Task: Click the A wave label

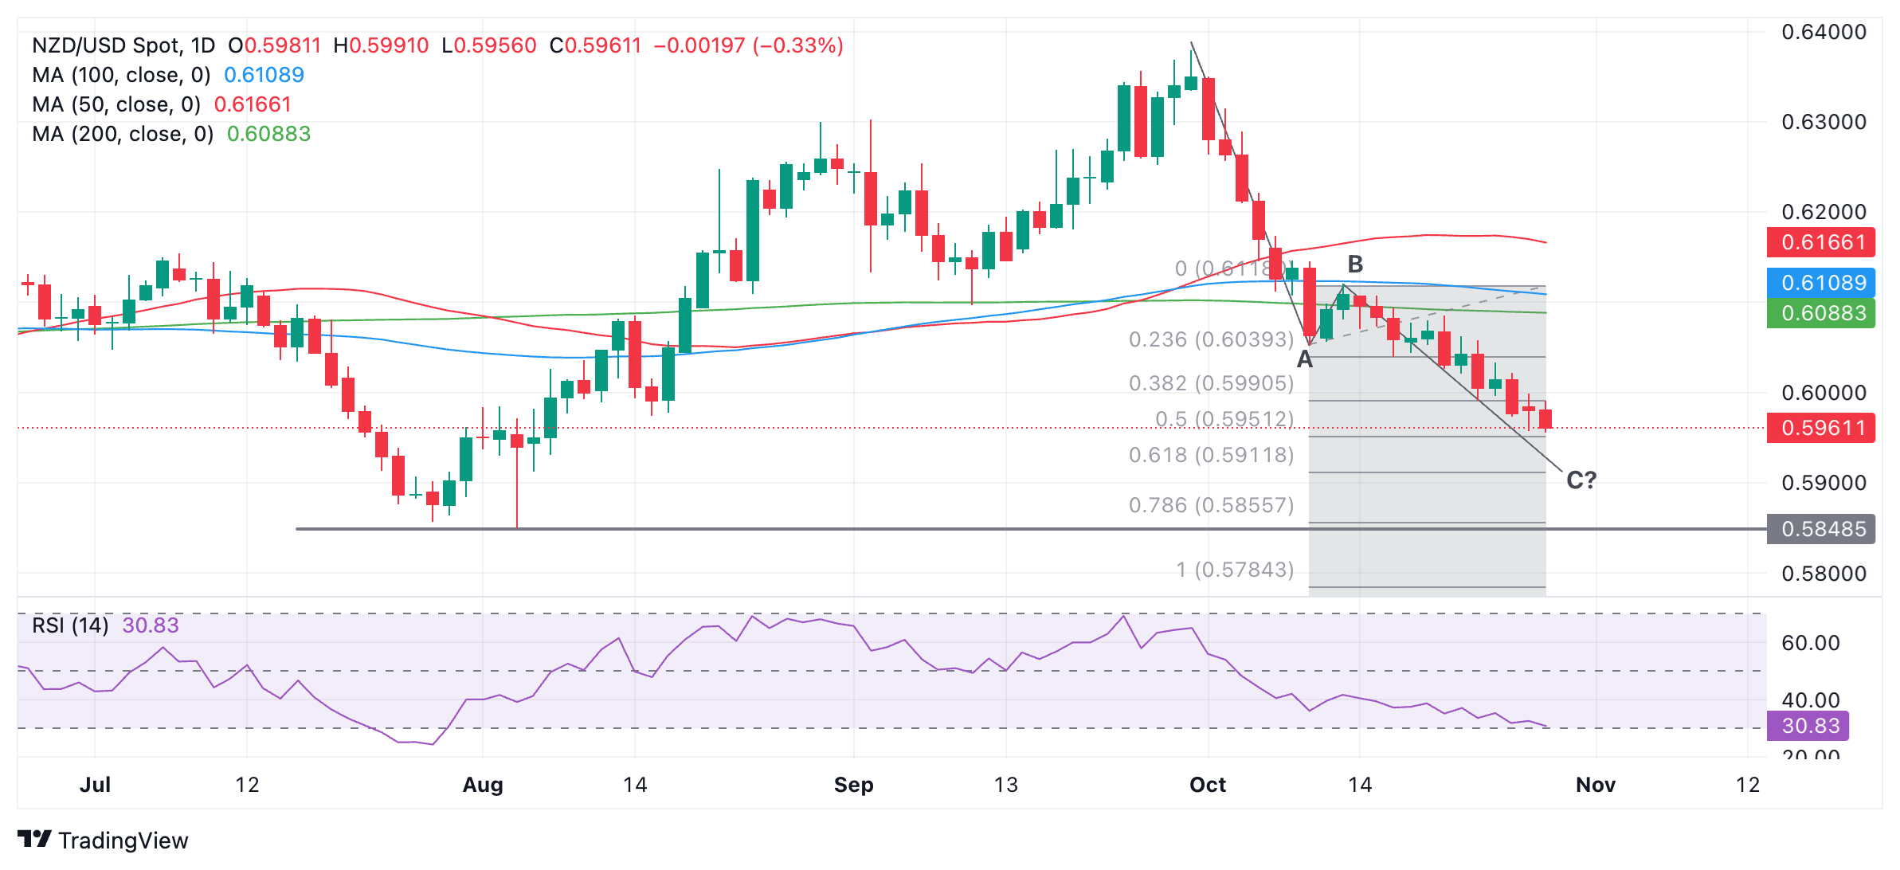Action: tap(1305, 360)
